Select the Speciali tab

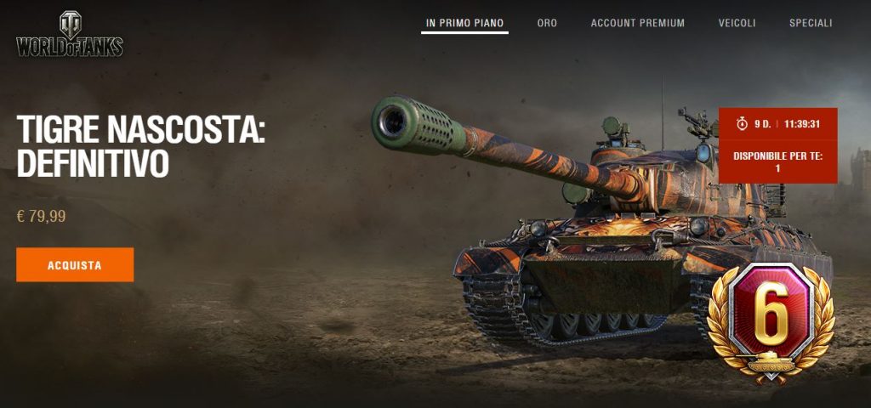point(811,23)
